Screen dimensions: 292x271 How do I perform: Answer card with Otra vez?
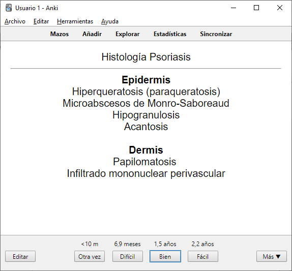coord(90,256)
